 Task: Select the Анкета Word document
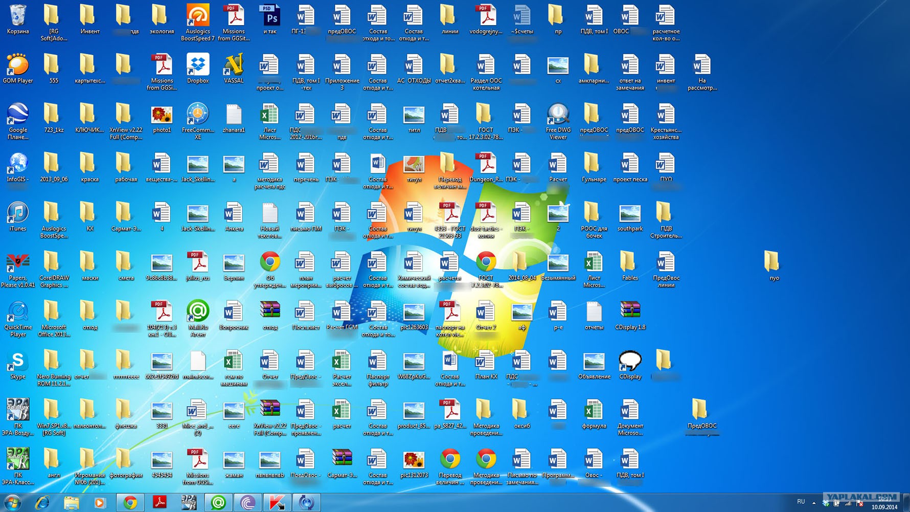(x=234, y=216)
